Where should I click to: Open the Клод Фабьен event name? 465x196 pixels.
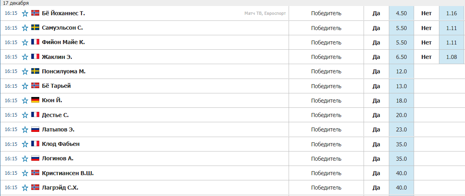[61, 144]
